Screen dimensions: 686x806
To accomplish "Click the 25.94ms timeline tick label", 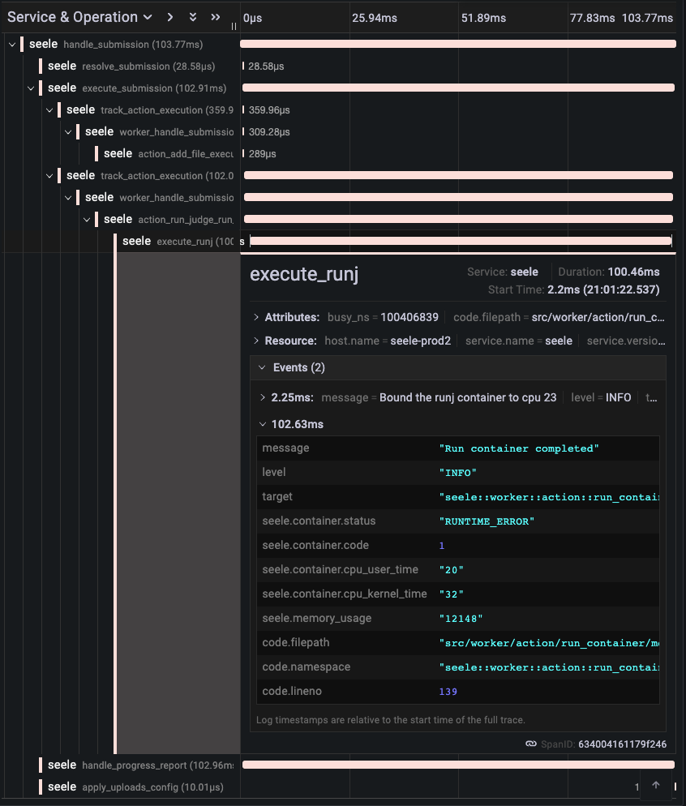I will [x=375, y=18].
